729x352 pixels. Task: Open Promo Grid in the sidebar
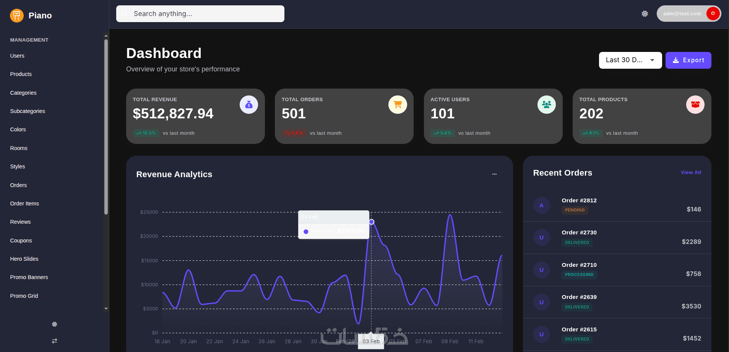coord(24,296)
